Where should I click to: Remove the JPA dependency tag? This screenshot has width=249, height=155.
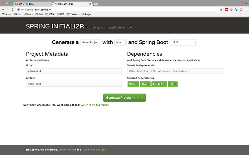148,84
